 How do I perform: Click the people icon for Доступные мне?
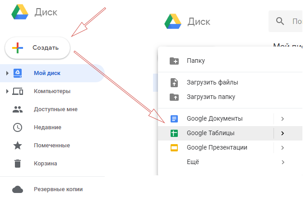18,109
